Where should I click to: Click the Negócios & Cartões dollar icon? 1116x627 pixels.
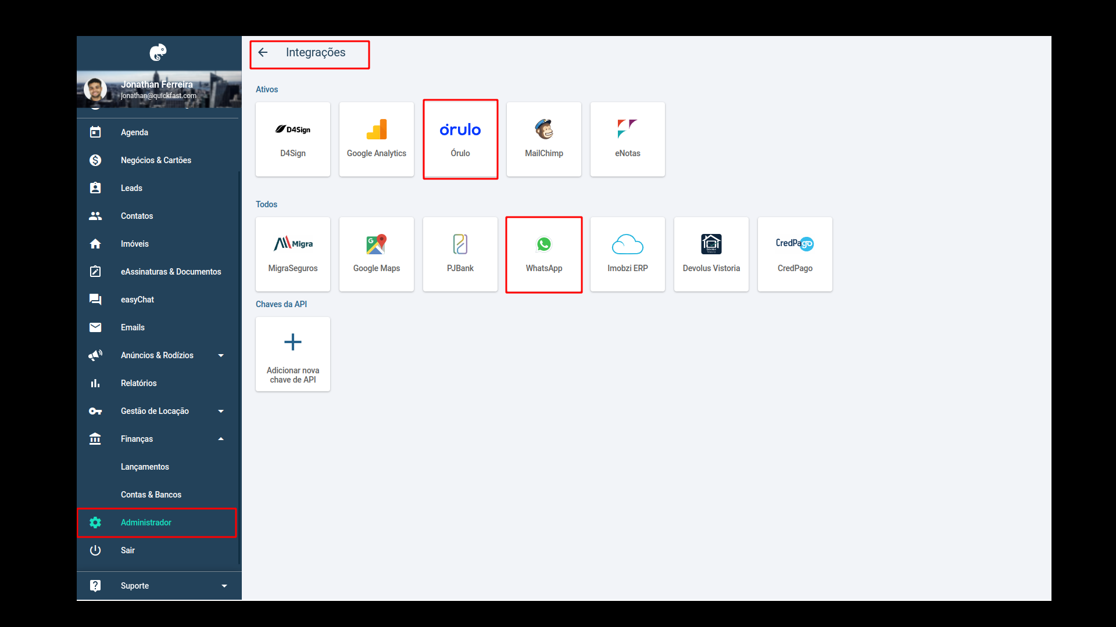tap(95, 160)
